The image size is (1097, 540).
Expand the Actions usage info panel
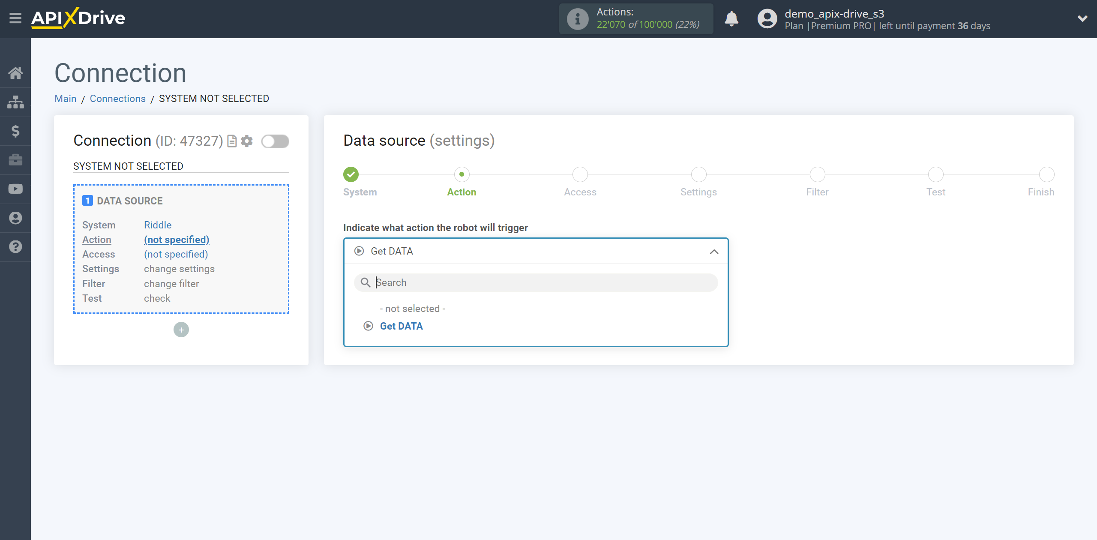pos(578,19)
